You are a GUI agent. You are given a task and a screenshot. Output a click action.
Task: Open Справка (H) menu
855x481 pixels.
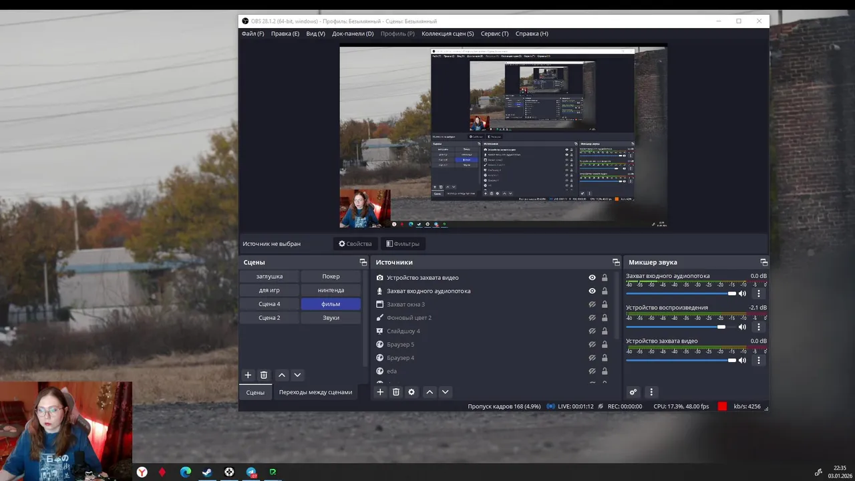(532, 33)
